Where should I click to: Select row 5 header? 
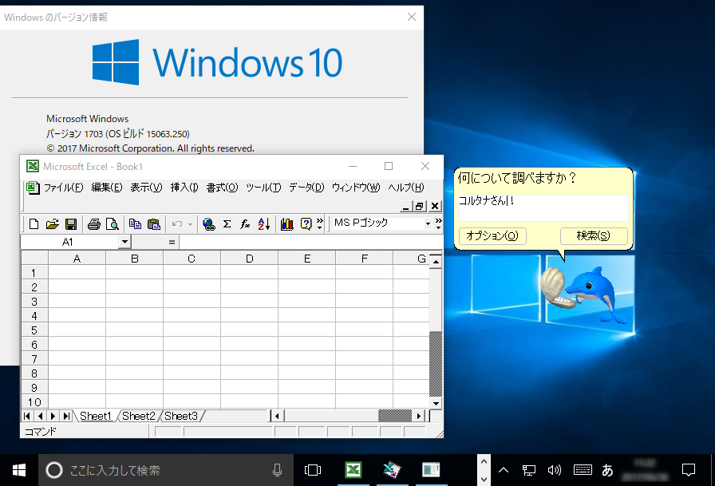(34, 330)
